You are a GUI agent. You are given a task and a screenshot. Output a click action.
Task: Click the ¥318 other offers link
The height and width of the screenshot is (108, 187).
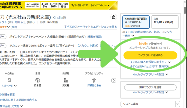(147, 34)
